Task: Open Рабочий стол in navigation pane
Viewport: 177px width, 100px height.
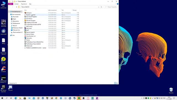Action: tap(15, 30)
